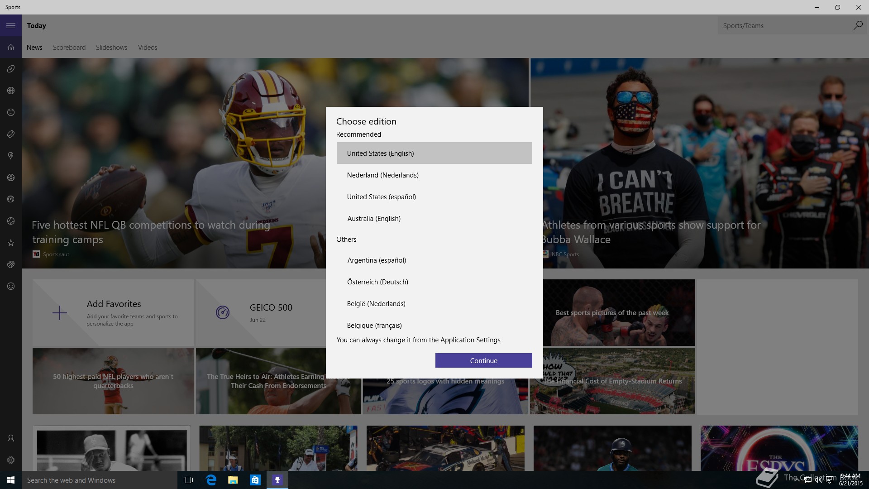869x489 pixels.
Task: Open favorites star in sidebar
Action: pyautogui.click(x=11, y=243)
